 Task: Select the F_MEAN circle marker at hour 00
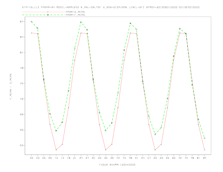(32, 22)
